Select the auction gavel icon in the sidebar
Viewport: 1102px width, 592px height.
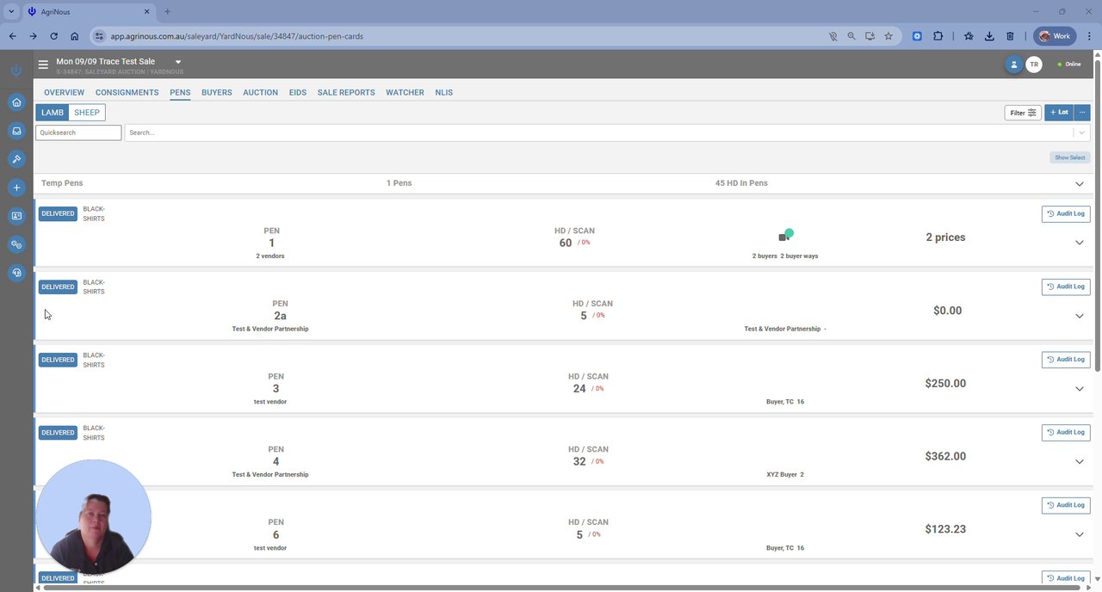pyautogui.click(x=16, y=159)
